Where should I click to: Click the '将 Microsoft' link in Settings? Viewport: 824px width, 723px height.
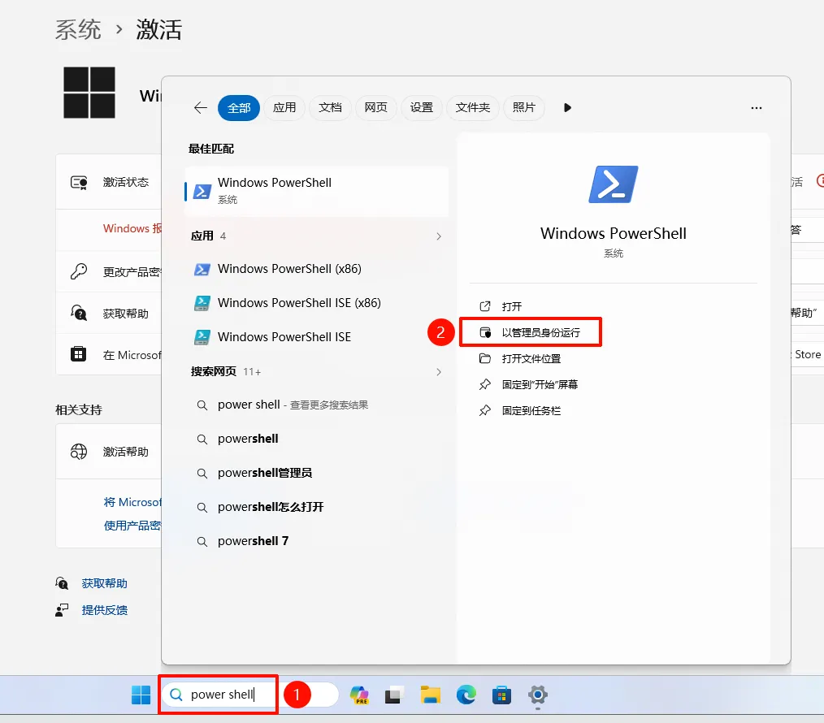pos(132,502)
